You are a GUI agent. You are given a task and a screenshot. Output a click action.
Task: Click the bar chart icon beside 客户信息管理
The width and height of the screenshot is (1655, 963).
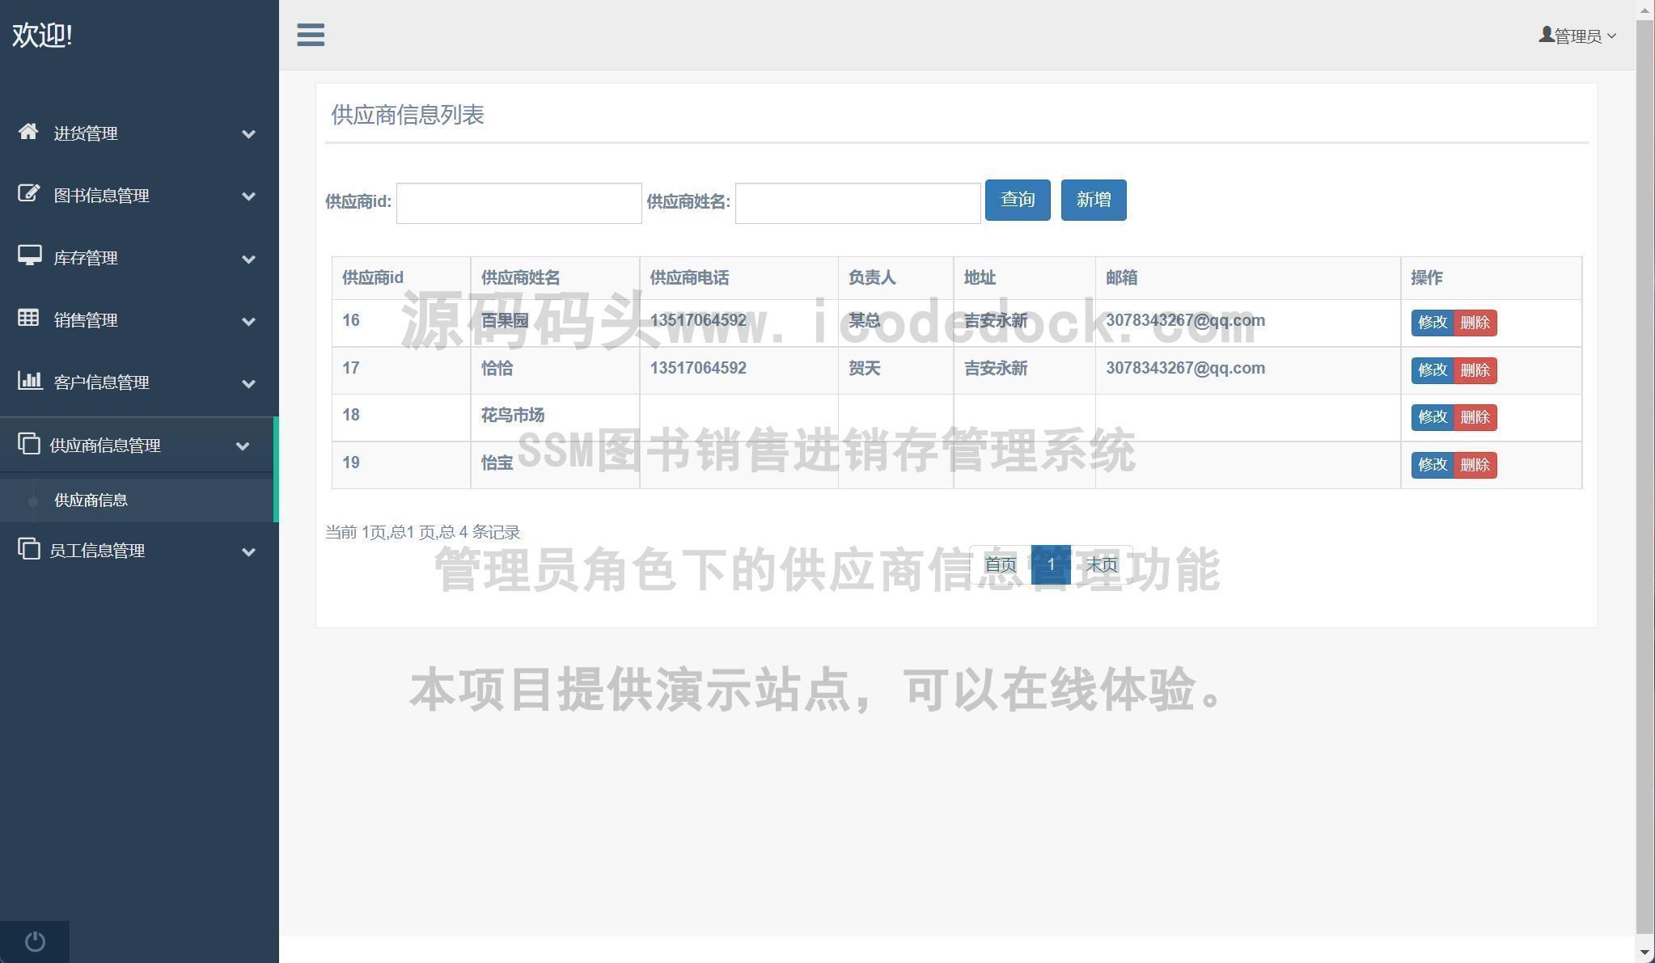[29, 381]
